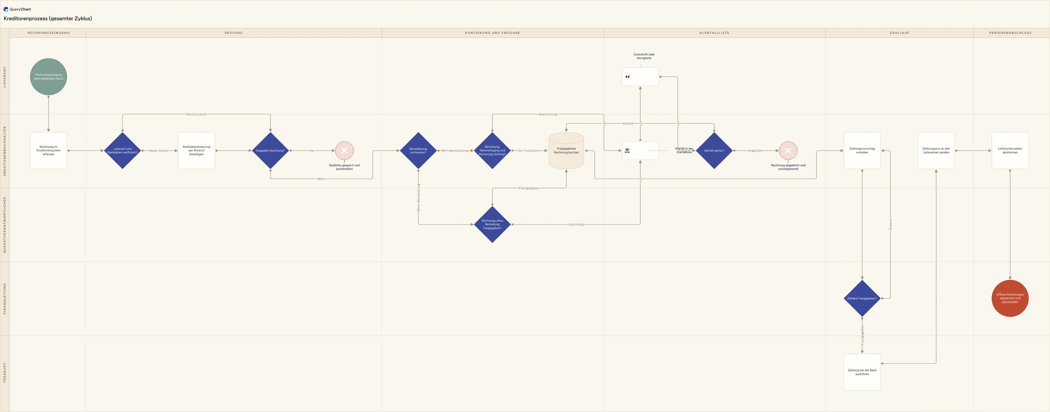
Task: Click the list icon in the Klärfallliste node
Action: 627,151
